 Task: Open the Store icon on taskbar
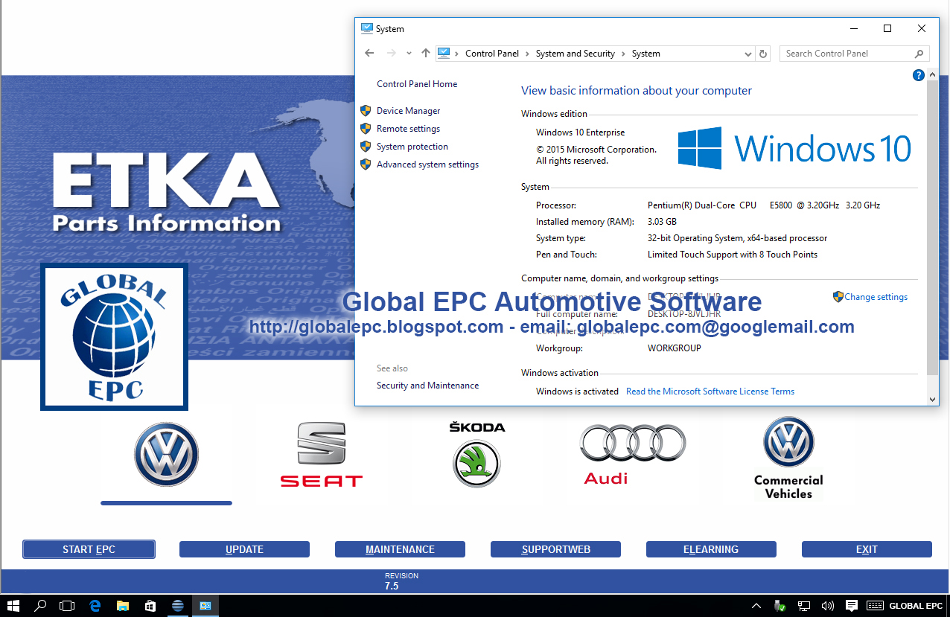150,606
